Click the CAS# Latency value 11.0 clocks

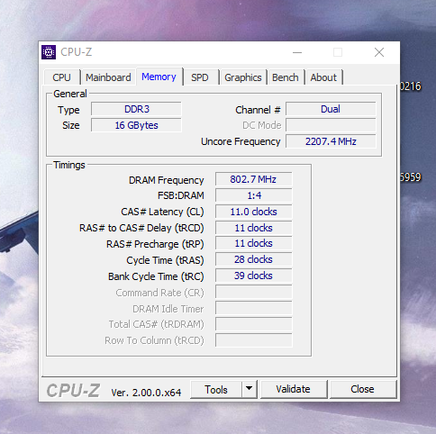pyautogui.click(x=253, y=212)
